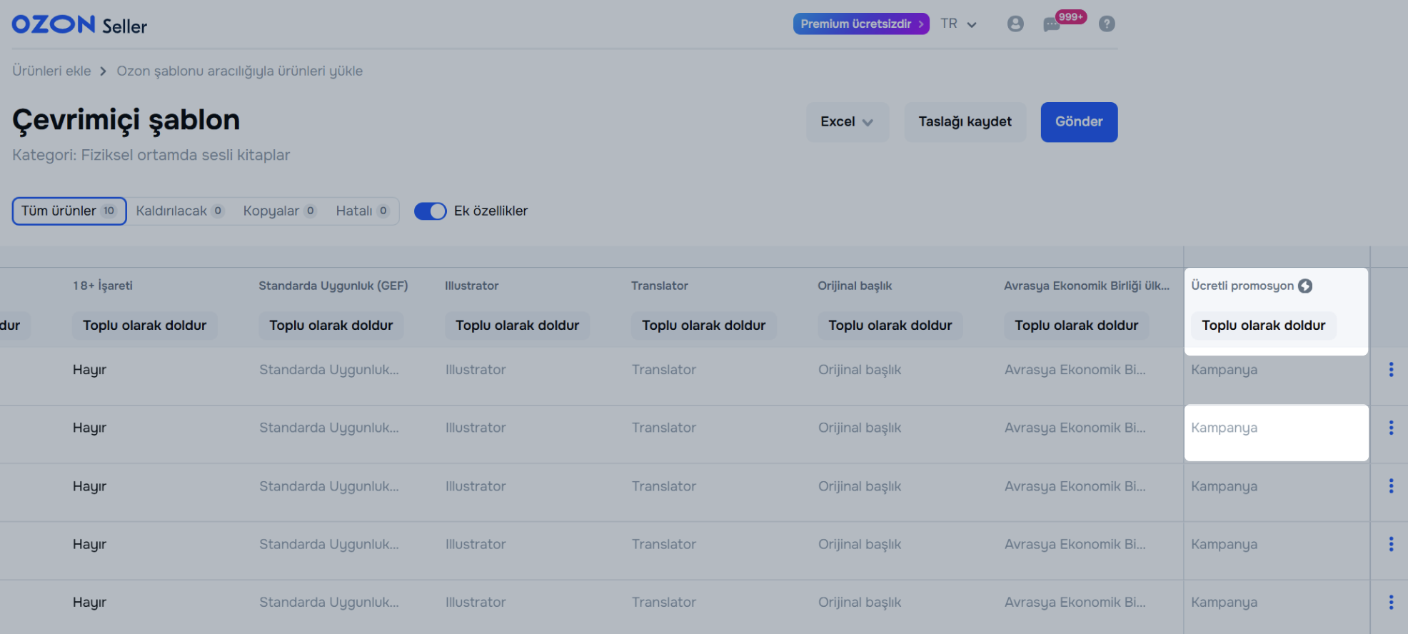The image size is (1408, 634).
Task: Open the user profile icon
Action: point(1015,24)
